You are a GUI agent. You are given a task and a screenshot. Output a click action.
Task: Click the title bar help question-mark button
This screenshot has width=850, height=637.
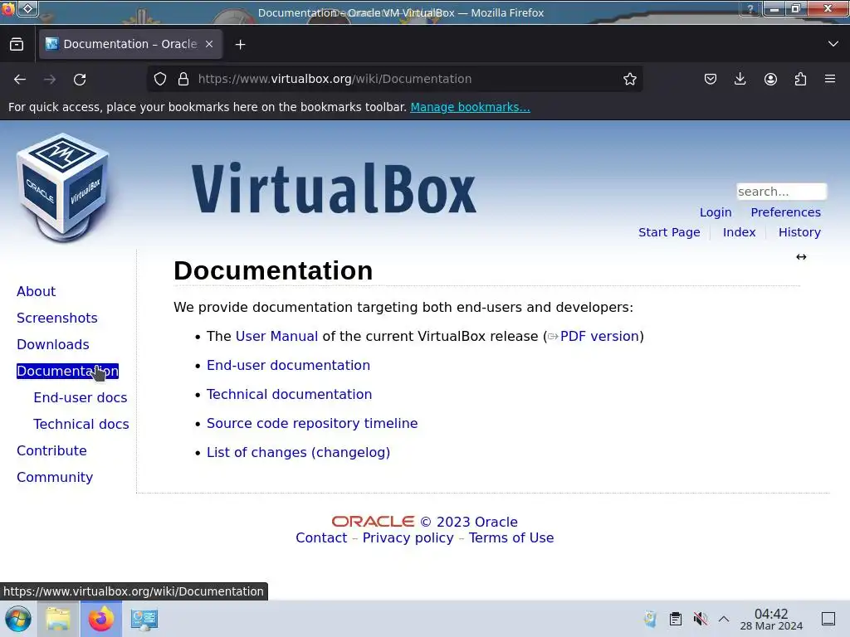pyautogui.click(x=750, y=8)
